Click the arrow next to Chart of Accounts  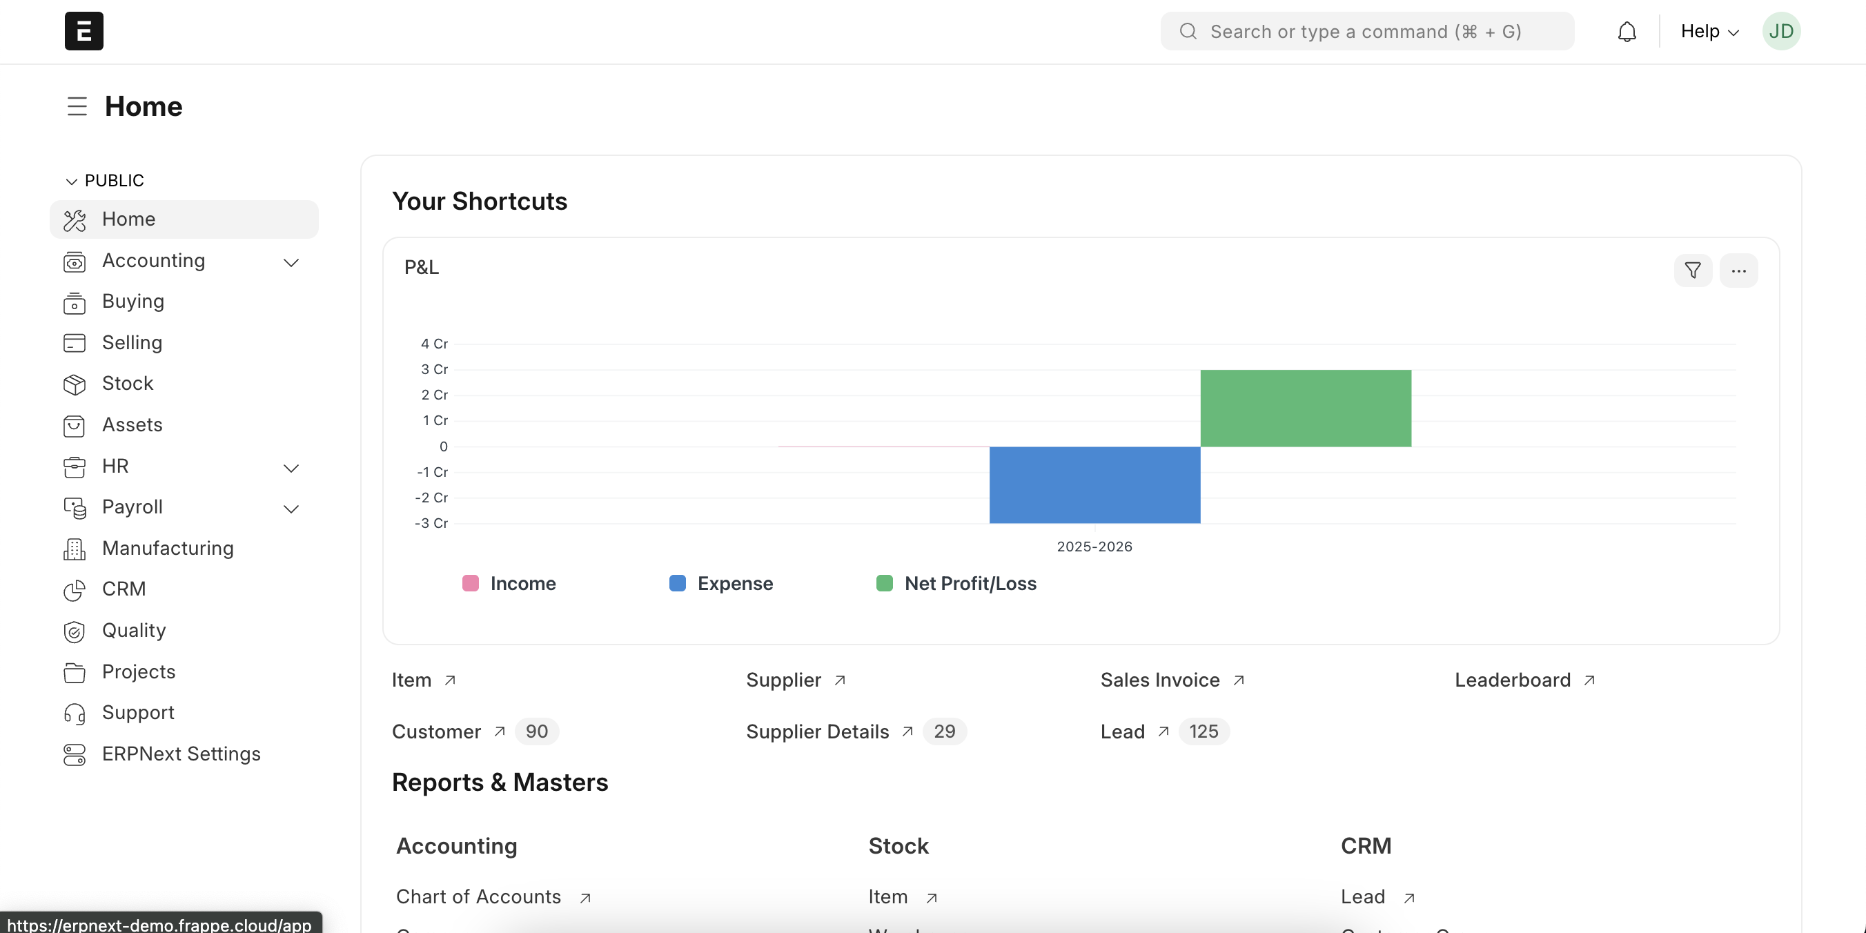(585, 898)
